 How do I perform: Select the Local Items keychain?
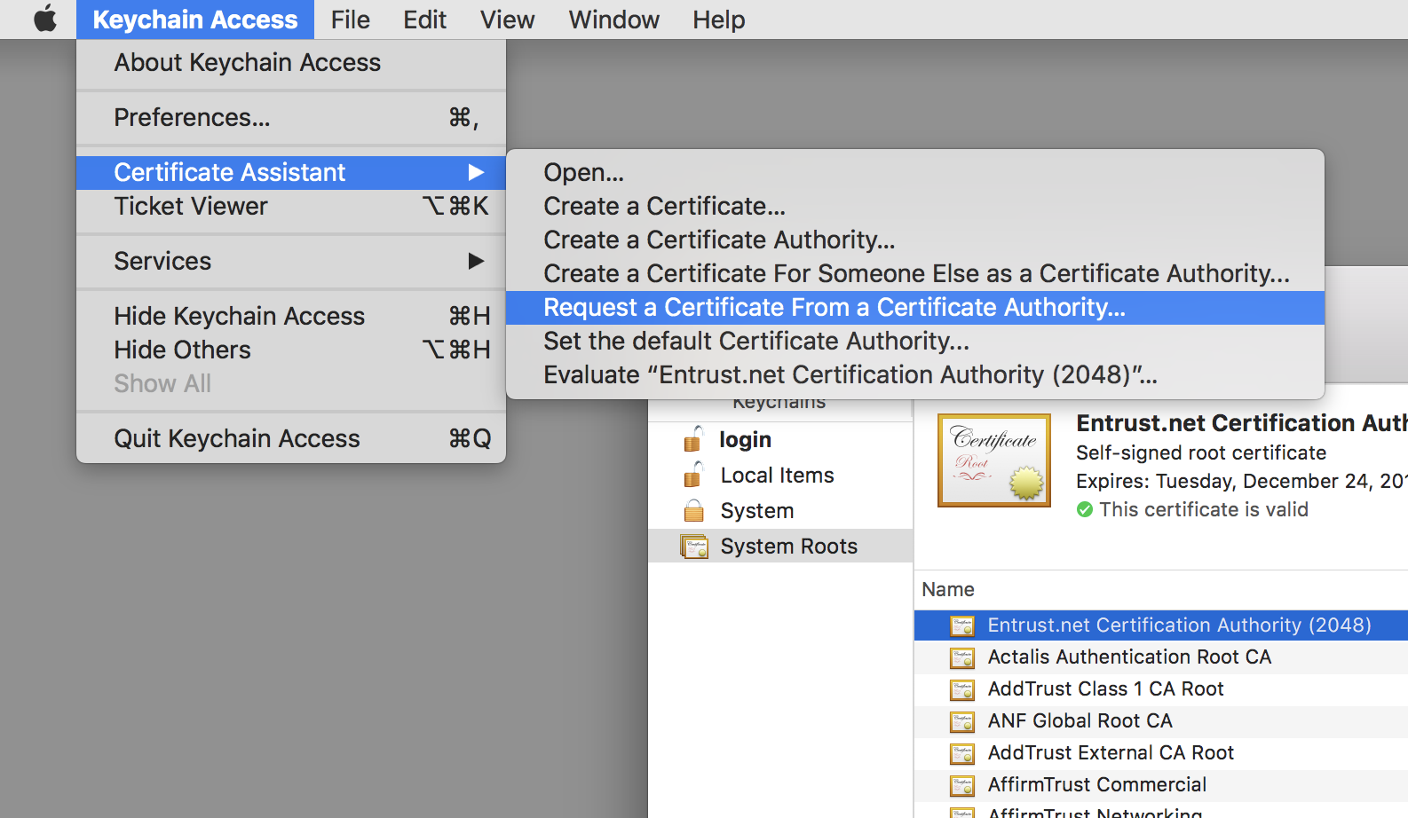(780, 476)
